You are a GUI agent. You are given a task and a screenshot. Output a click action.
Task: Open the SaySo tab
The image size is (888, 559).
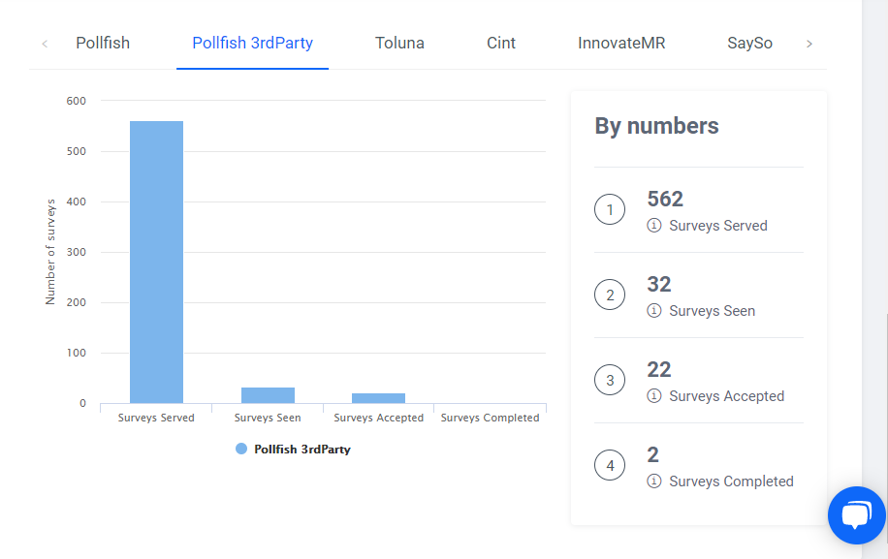pyautogui.click(x=749, y=44)
